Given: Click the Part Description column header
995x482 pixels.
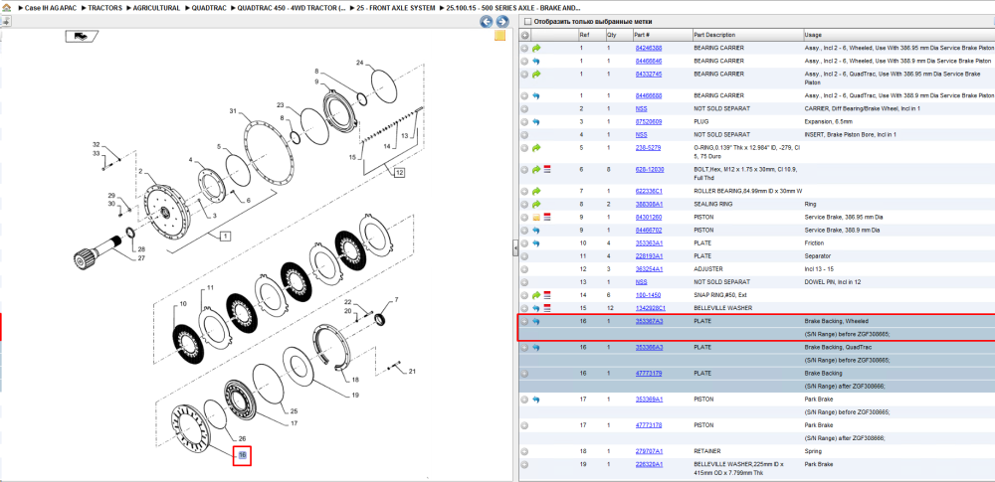Looking at the screenshot, I should [746, 35].
